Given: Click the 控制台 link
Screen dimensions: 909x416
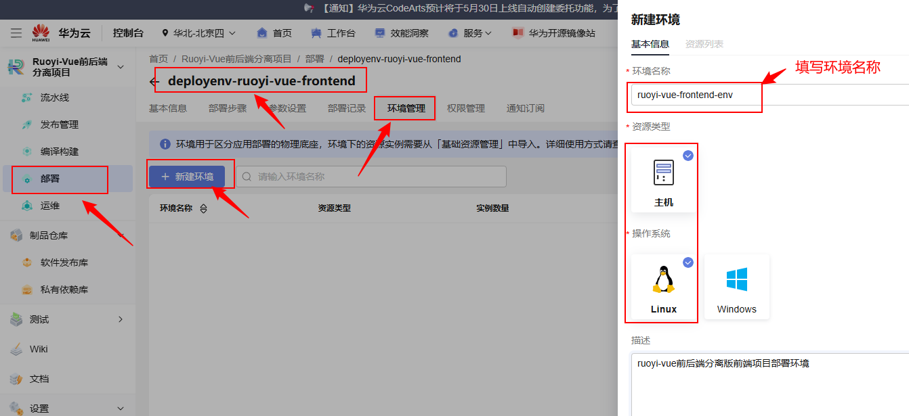Looking at the screenshot, I should [x=128, y=32].
